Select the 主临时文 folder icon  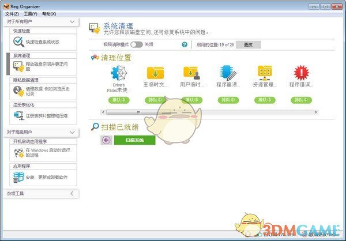[155, 73]
